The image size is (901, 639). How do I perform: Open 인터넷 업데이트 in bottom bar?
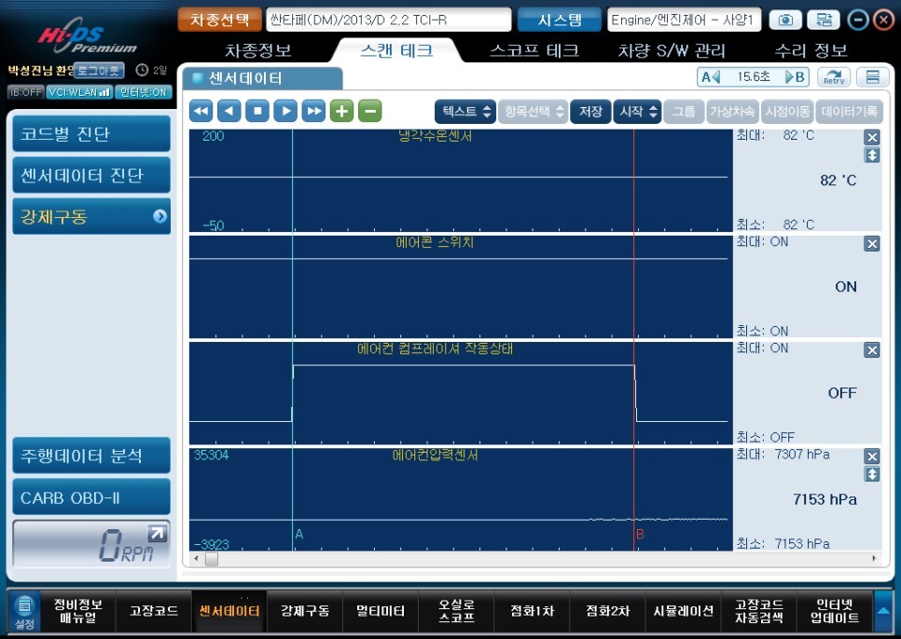click(835, 611)
